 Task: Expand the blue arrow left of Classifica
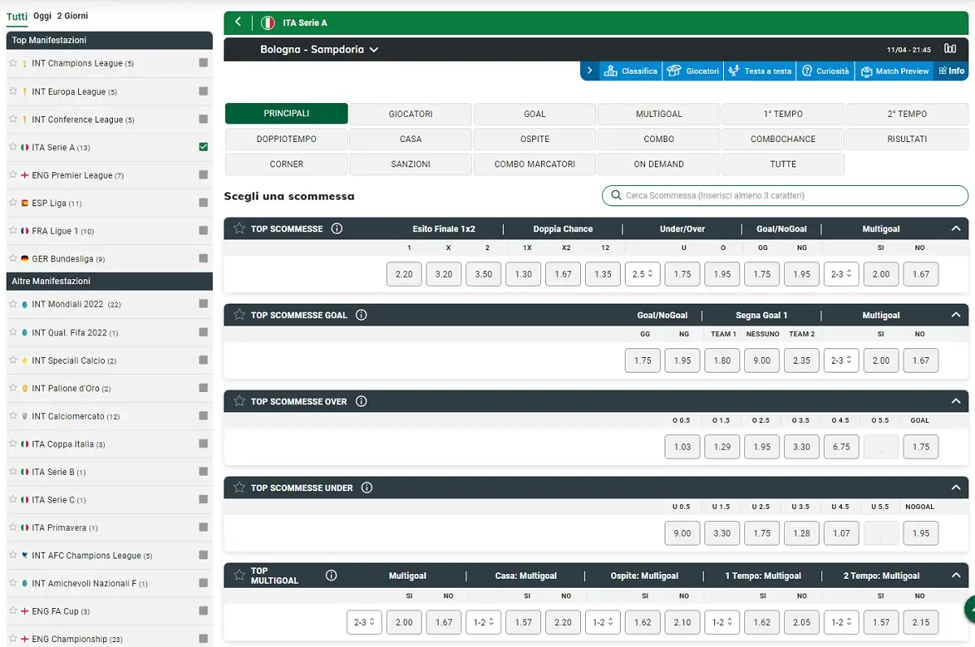590,71
